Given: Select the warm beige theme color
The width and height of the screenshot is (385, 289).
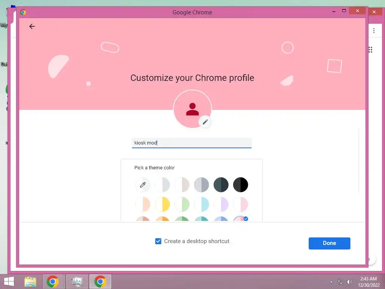Looking at the screenshot, I should pyautogui.click(x=182, y=184).
